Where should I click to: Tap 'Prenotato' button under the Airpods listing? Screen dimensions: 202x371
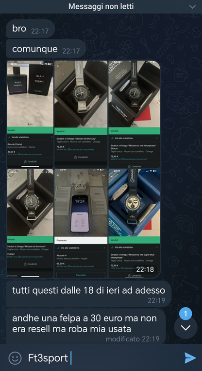81,275
